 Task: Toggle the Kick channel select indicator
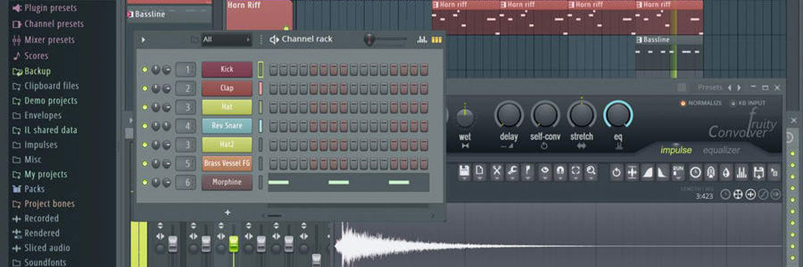[260, 69]
